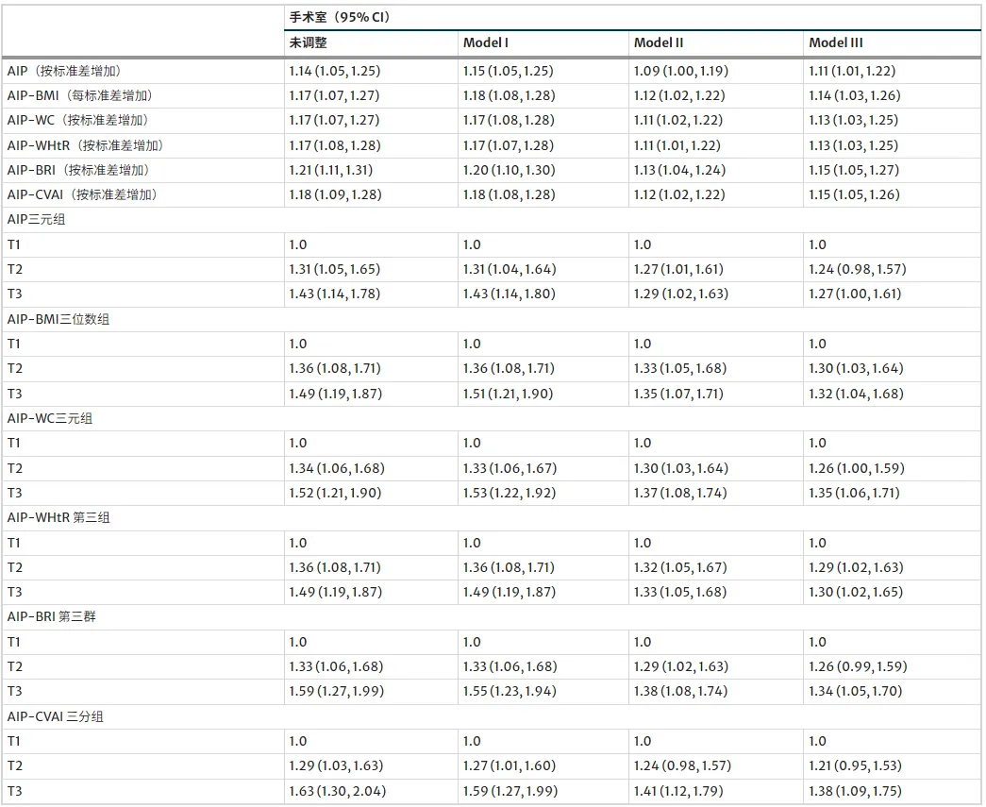Click the AIP-WHtR 第三组 section heading

58,517
